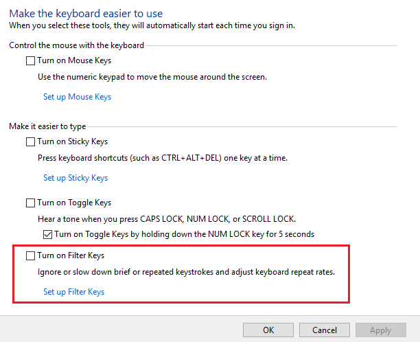Uncheck the NUM LOCK 5 seconds option
Image resolution: width=420 pixels, height=342 pixels.
(47, 234)
